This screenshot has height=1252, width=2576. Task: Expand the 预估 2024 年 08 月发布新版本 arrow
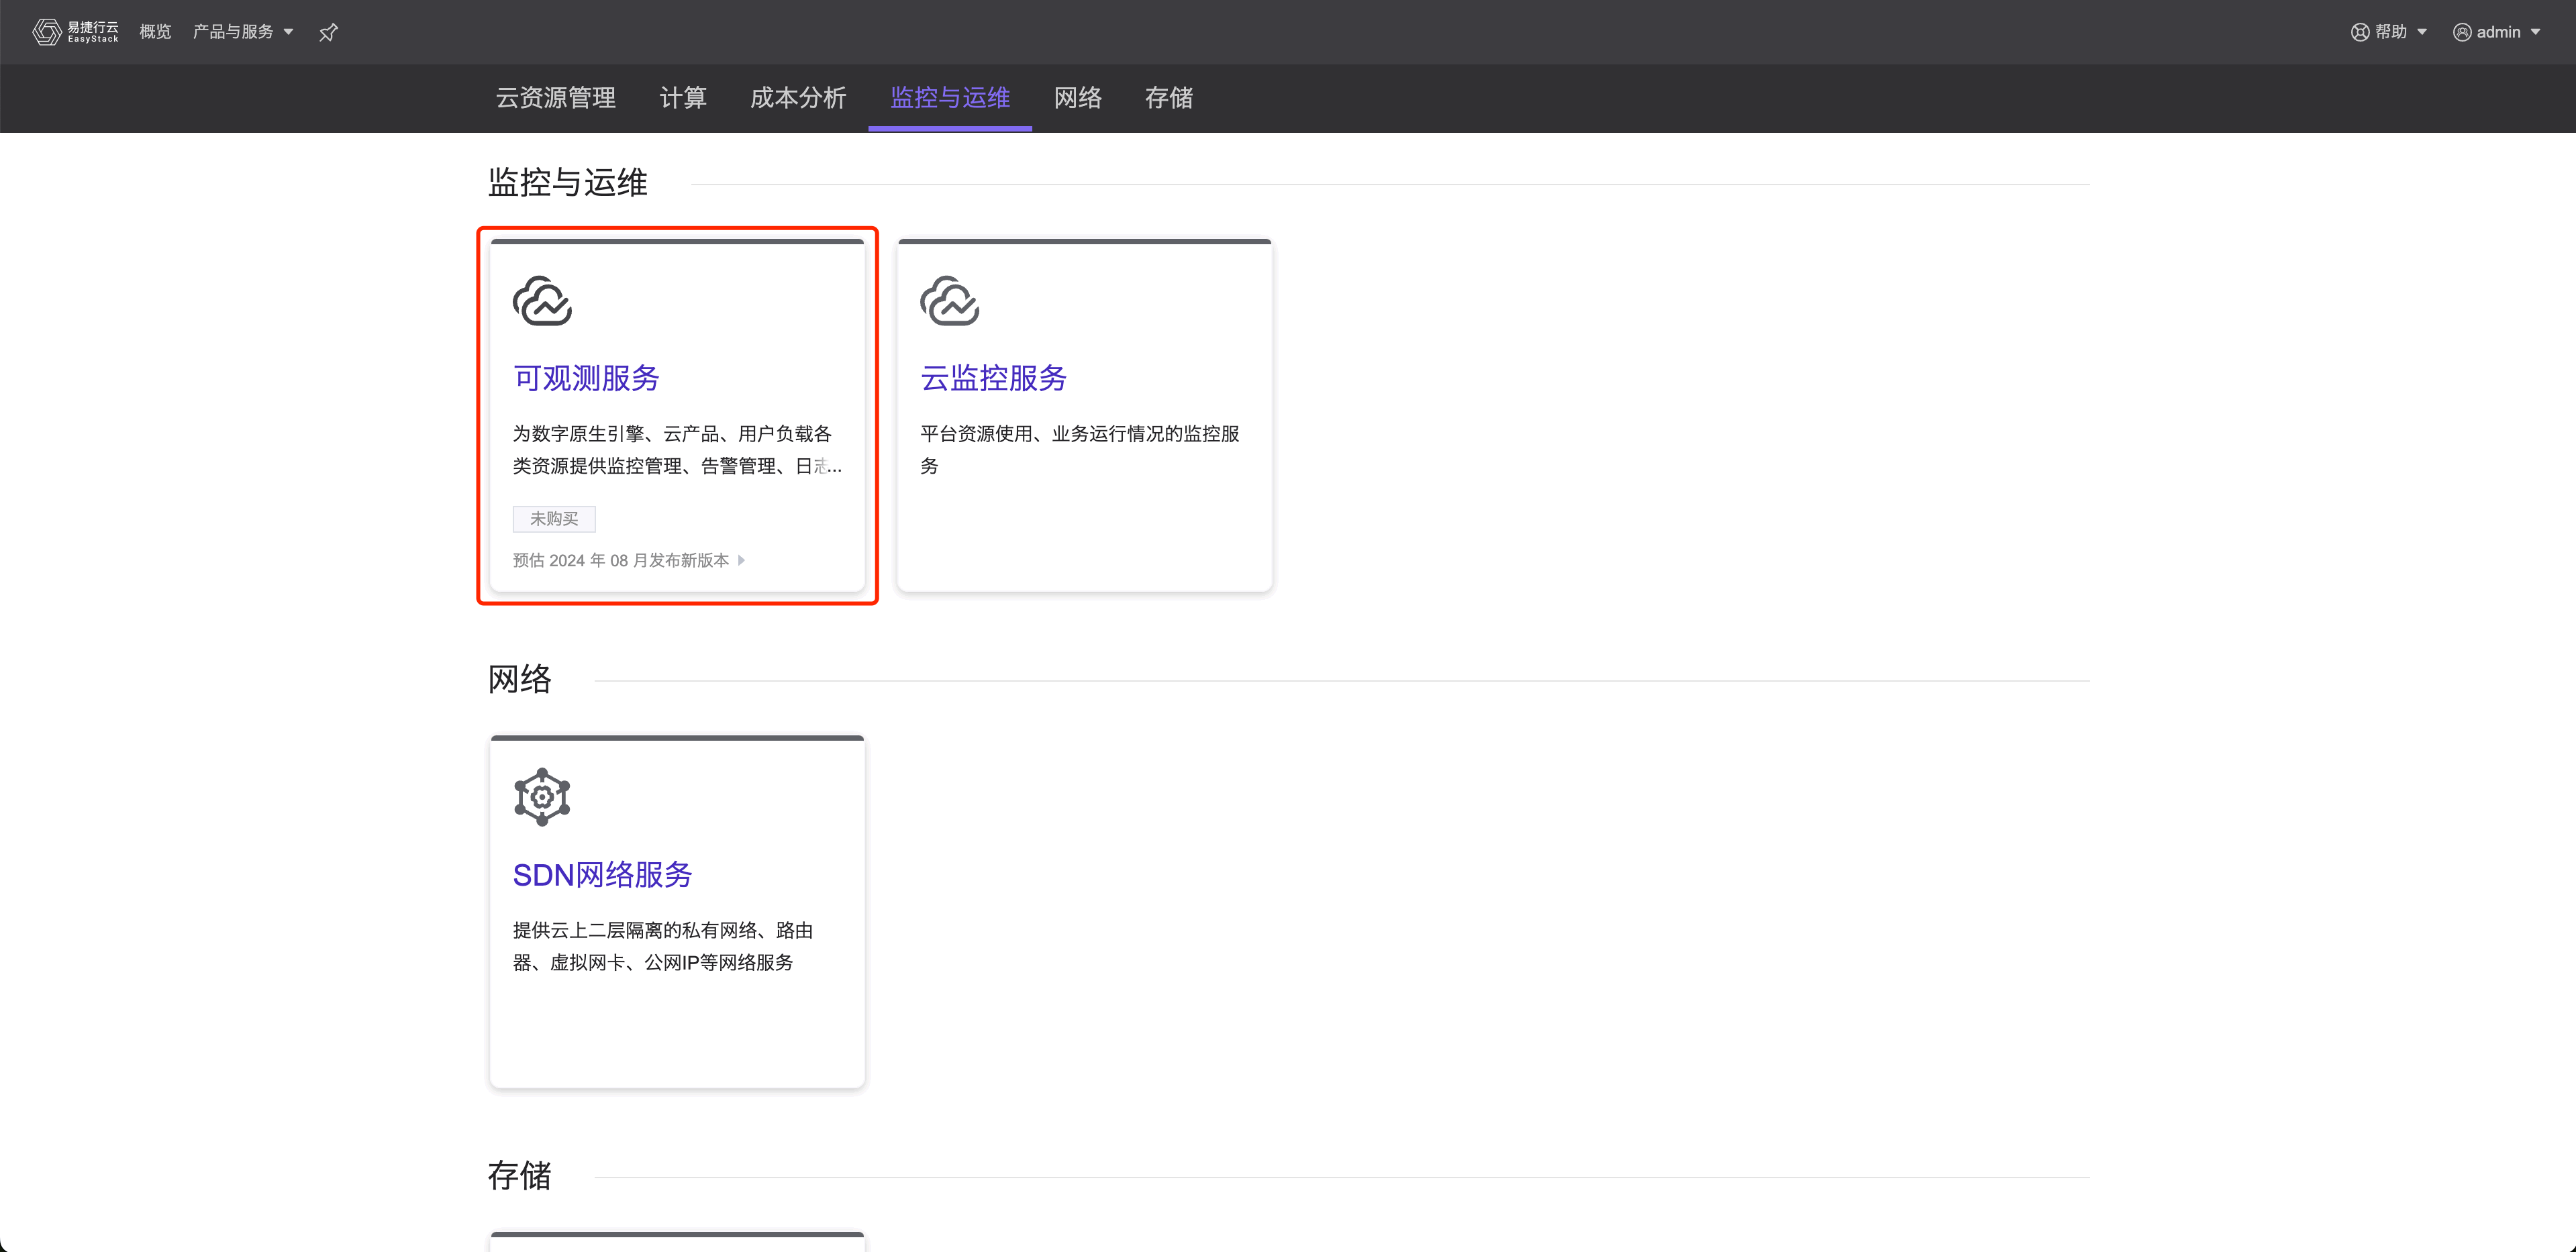(x=741, y=560)
